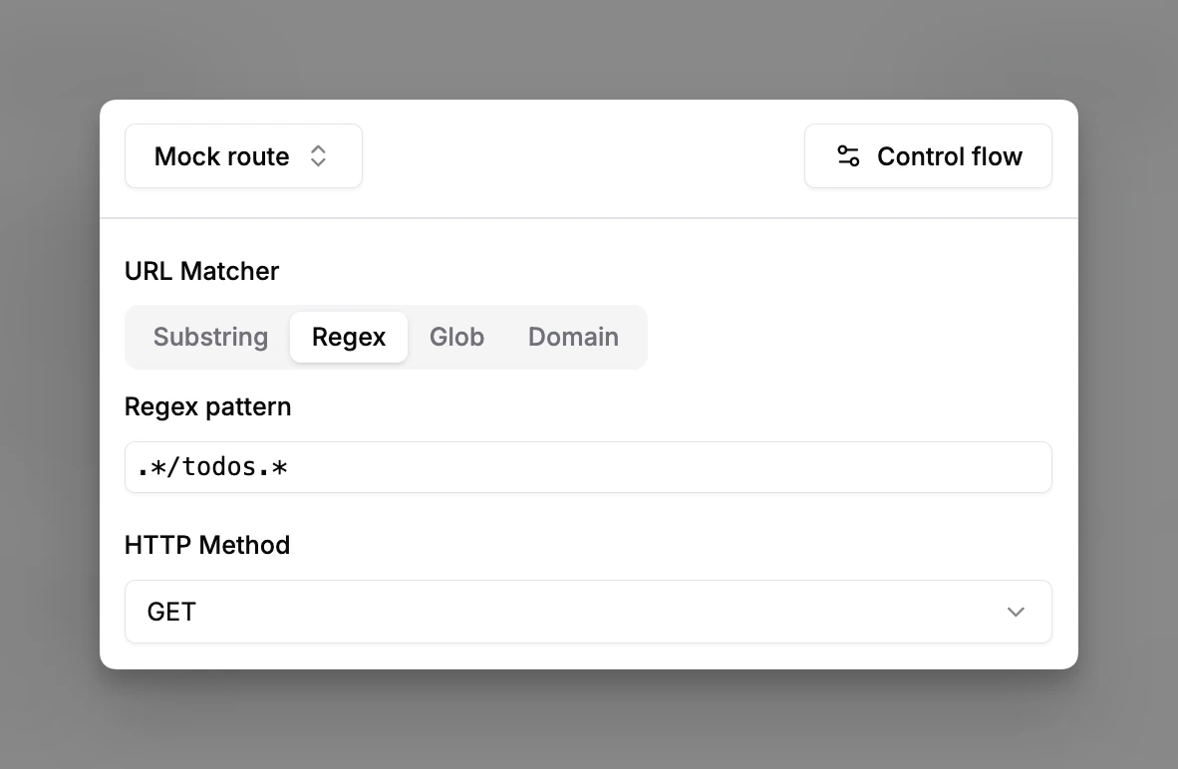This screenshot has height=769, width=1178.
Task: Select the flow configuration icon inside Control flow
Action: pos(848,155)
